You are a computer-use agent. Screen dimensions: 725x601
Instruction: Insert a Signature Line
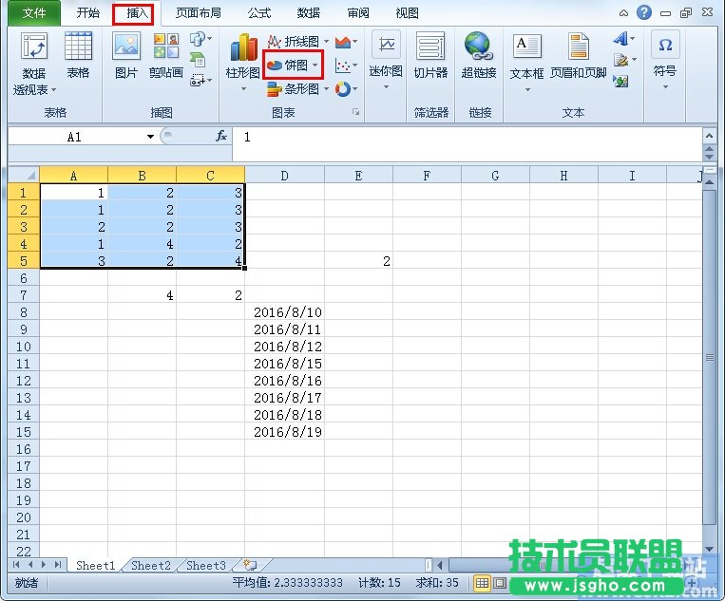click(624, 60)
